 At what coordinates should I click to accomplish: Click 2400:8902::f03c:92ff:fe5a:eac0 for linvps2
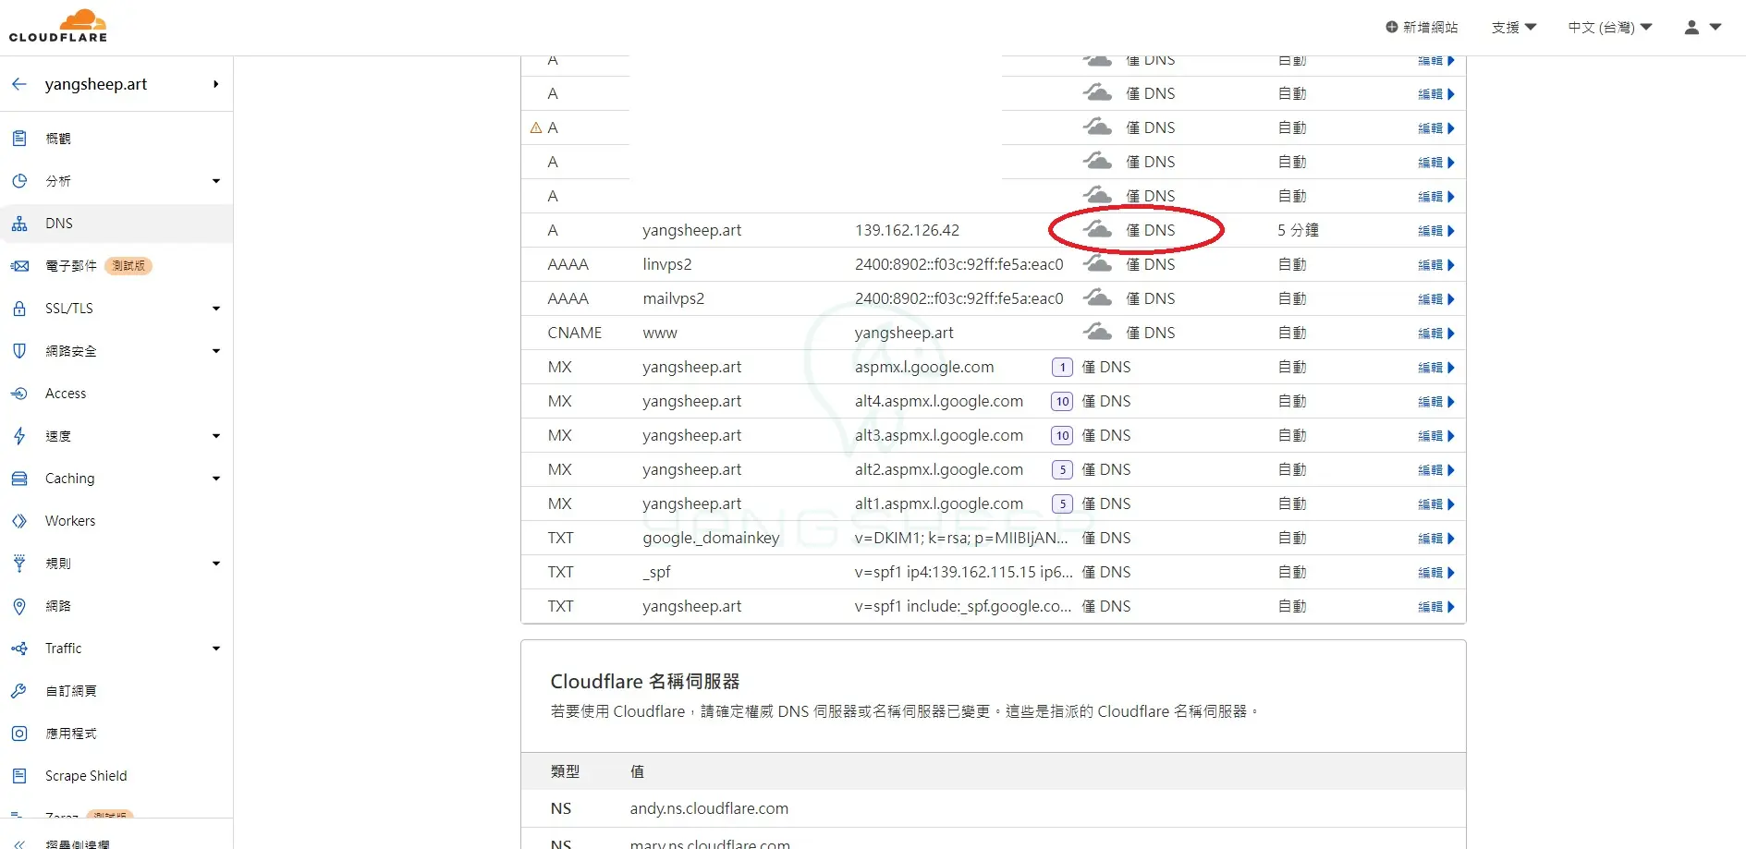(958, 264)
